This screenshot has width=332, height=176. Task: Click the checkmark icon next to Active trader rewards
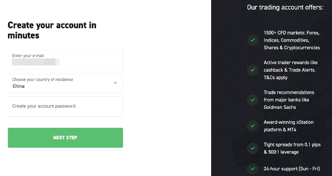[252, 70]
